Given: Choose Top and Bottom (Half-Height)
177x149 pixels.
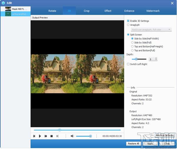Looking at the screenshot, I should (x=132, y=47).
